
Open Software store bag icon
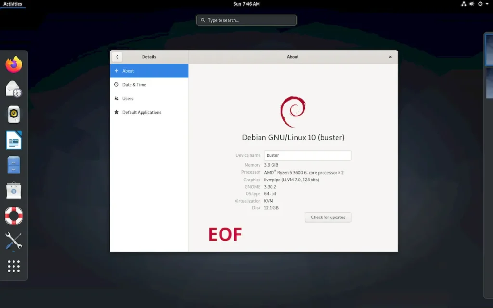(x=13, y=191)
